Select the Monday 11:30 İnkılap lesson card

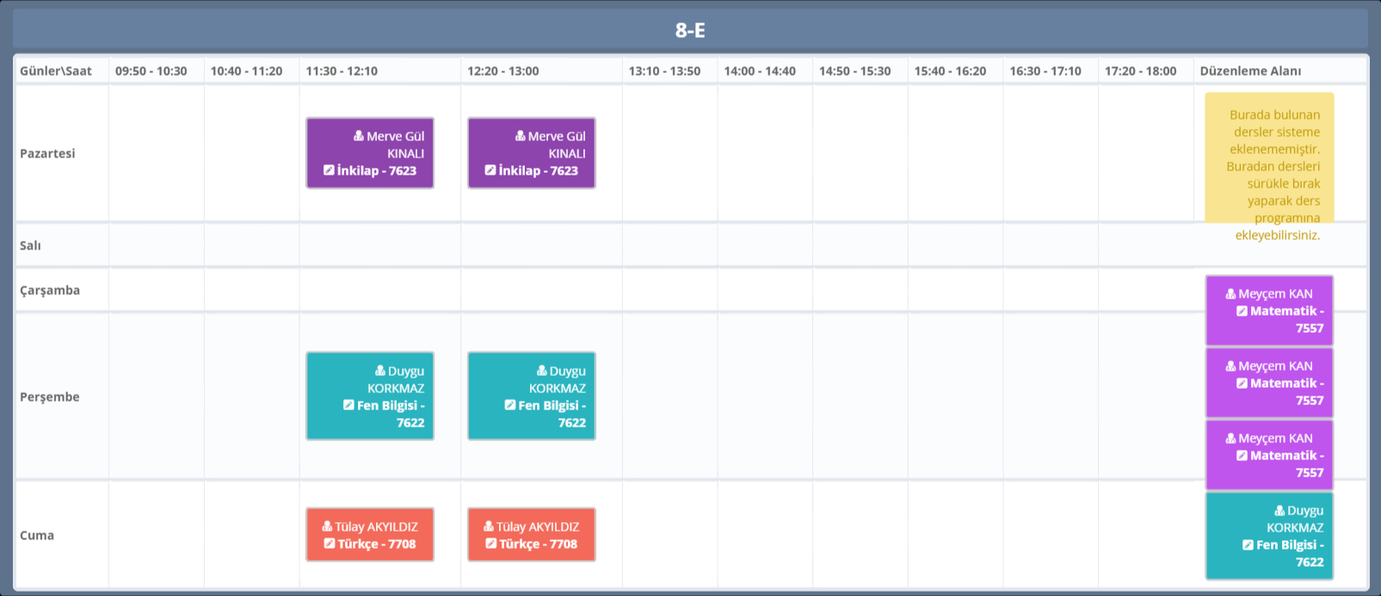(370, 153)
